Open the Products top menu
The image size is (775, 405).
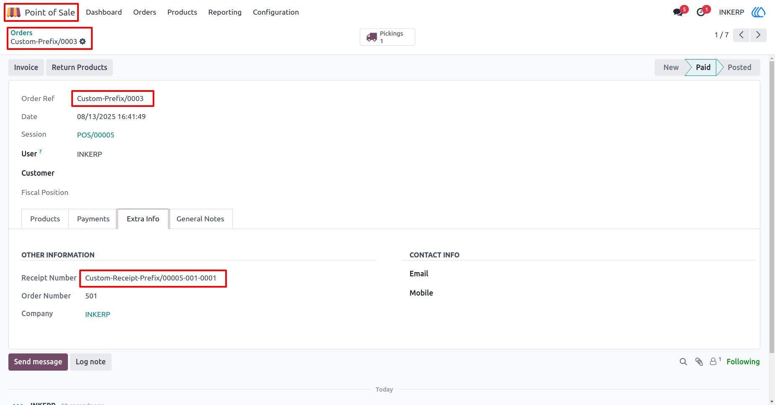[x=182, y=12]
